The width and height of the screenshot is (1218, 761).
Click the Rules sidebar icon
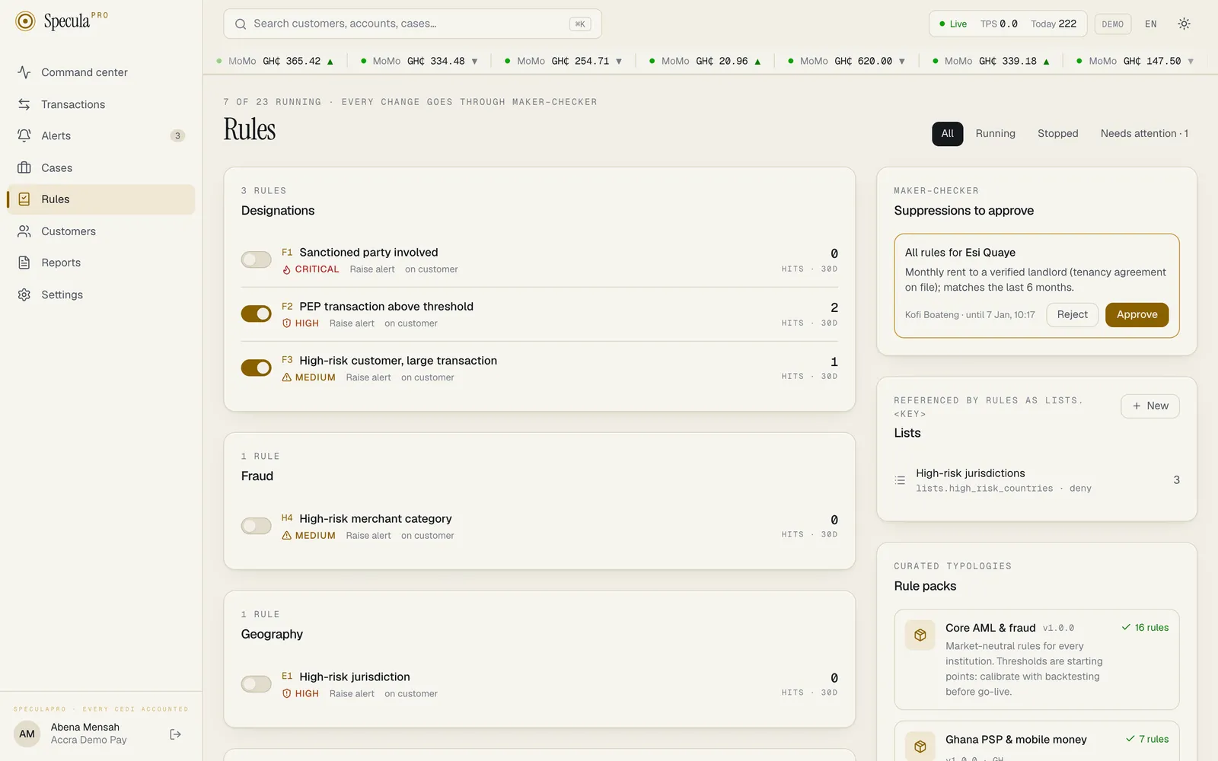pyautogui.click(x=24, y=199)
